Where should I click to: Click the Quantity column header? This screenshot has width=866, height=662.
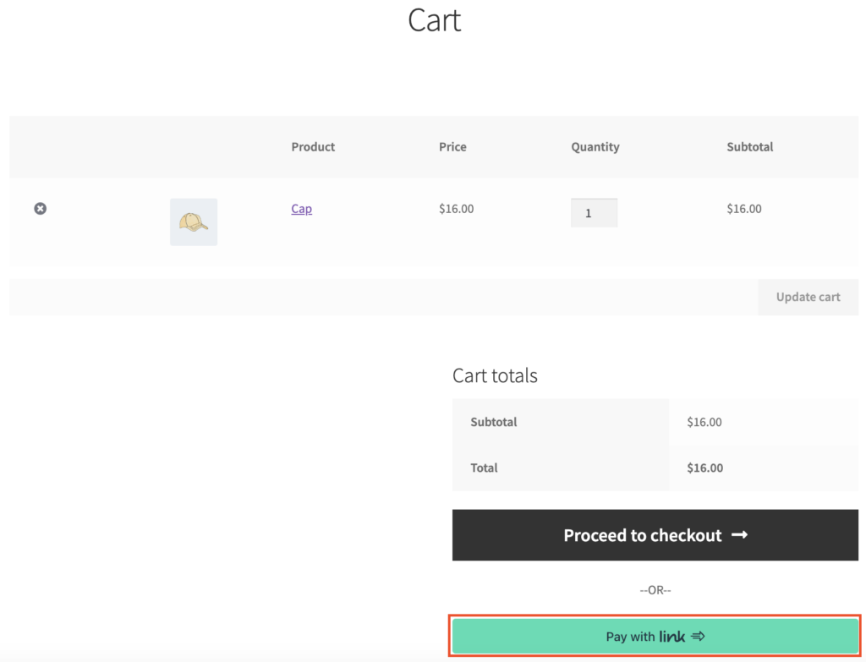[595, 147]
